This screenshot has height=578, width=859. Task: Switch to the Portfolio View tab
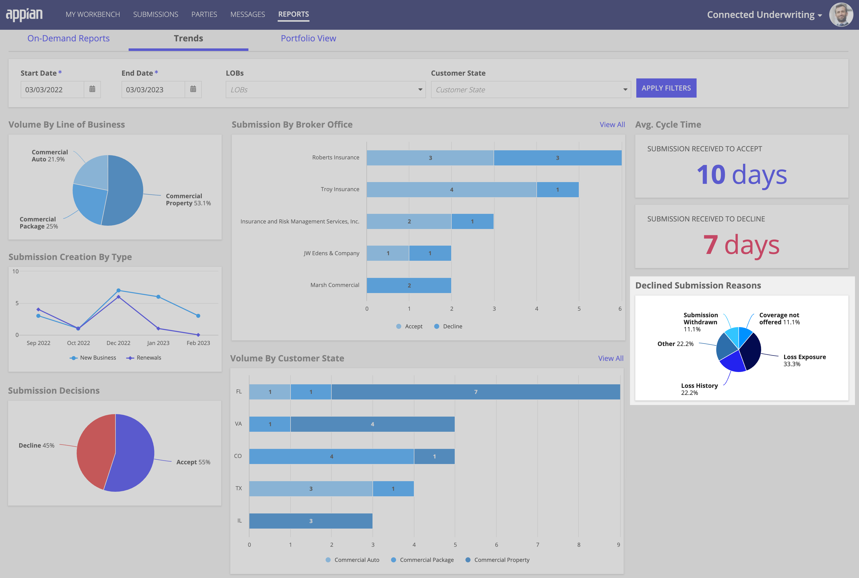pos(308,37)
